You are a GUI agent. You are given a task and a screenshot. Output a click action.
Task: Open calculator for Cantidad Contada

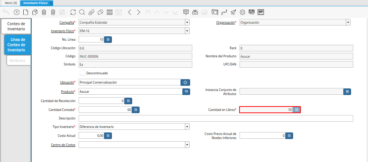point(135,110)
